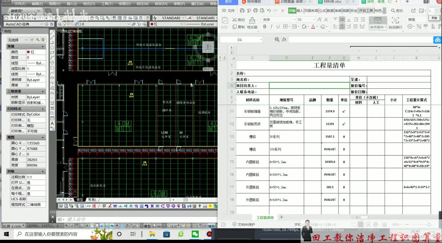Open the 公式 ribbon tab in WPS
This screenshot has height=243, width=442.
323,11
